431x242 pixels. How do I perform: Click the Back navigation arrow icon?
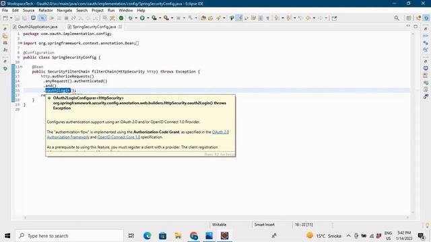point(308,18)
